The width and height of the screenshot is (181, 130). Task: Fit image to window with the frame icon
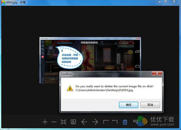tap(63, 122)
